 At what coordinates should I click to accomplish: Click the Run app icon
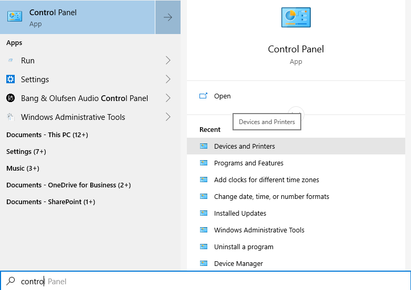tap(10, 61)
